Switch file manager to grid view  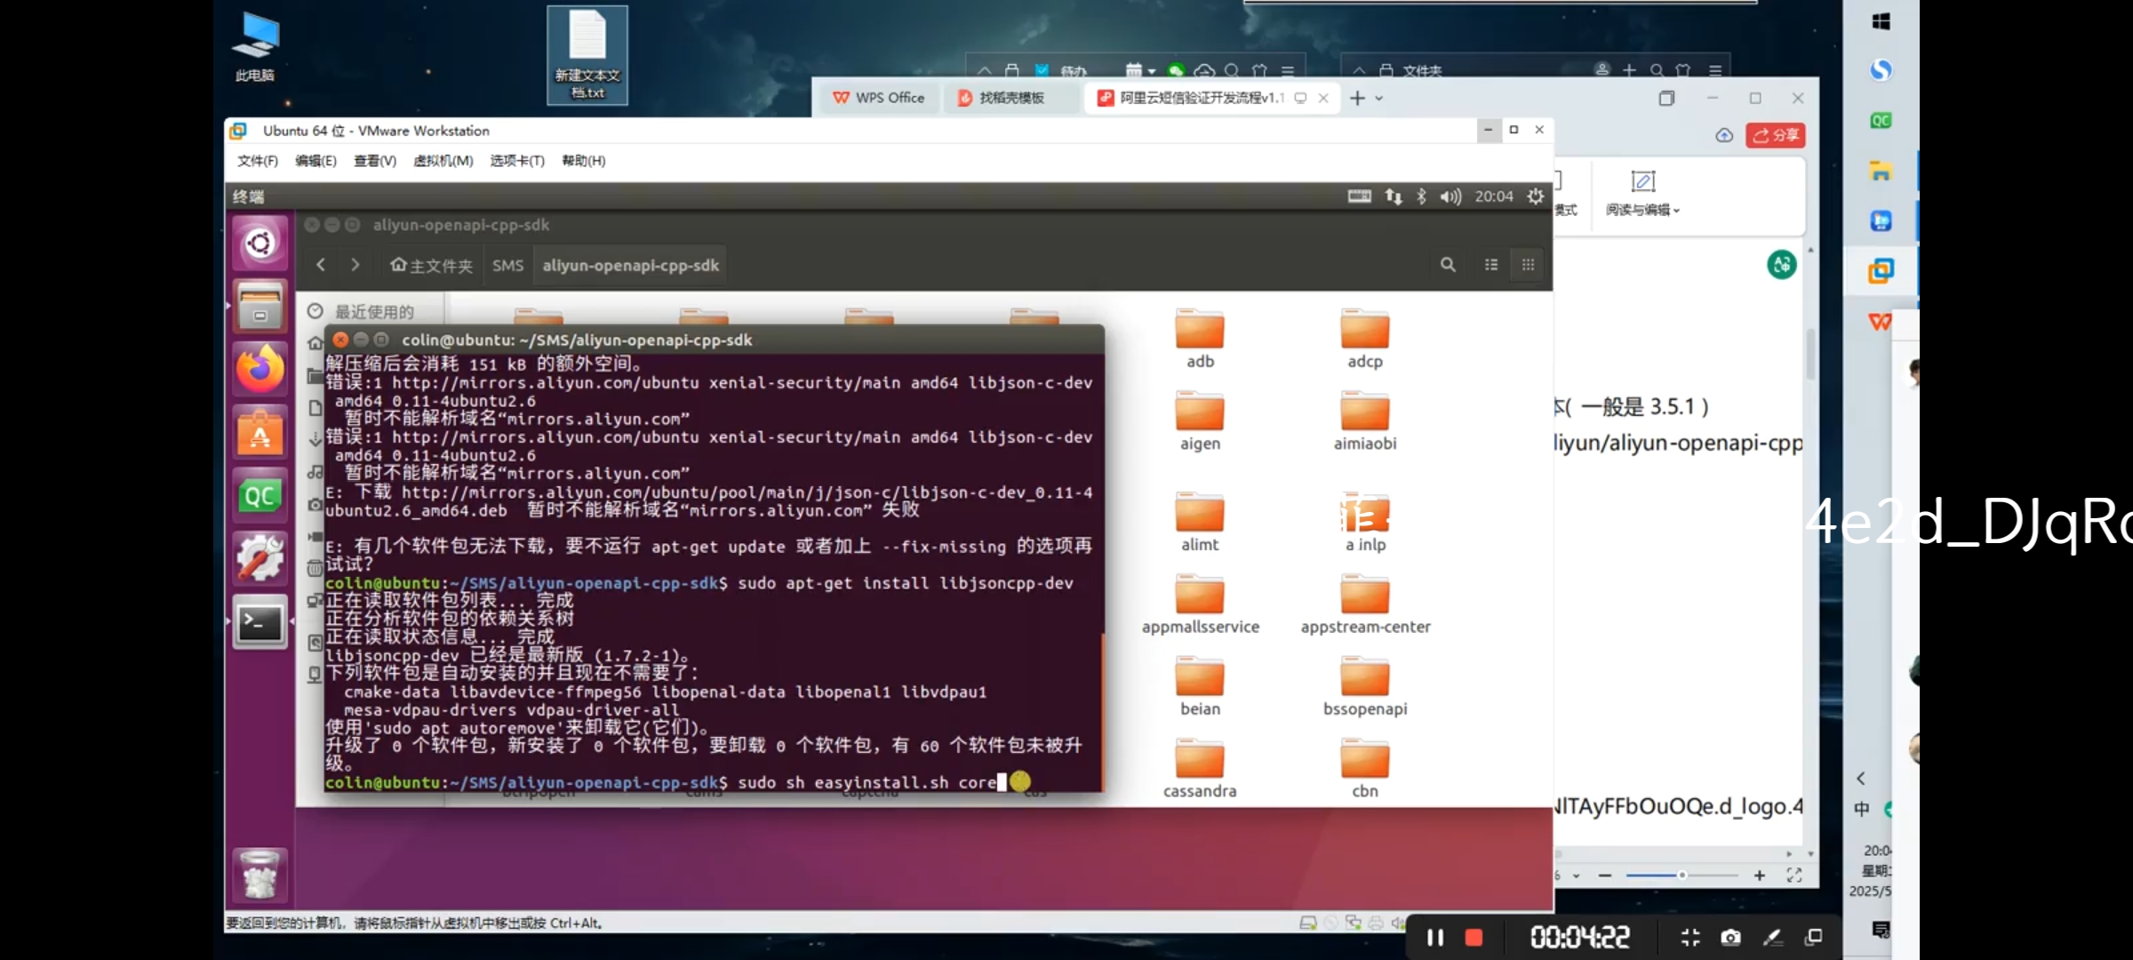click(x=1528, y=265)
